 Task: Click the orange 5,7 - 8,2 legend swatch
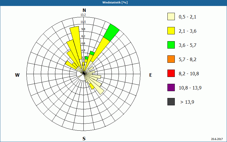click(x=171, y=59)
